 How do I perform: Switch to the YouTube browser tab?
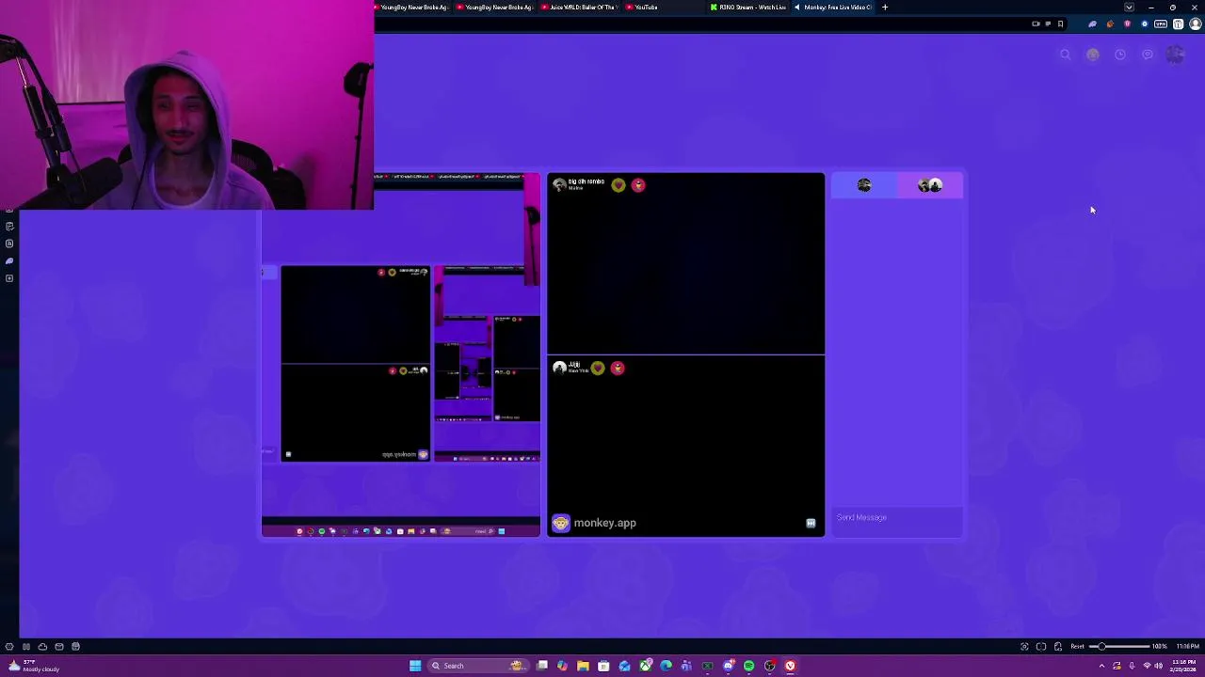point(664,8)
